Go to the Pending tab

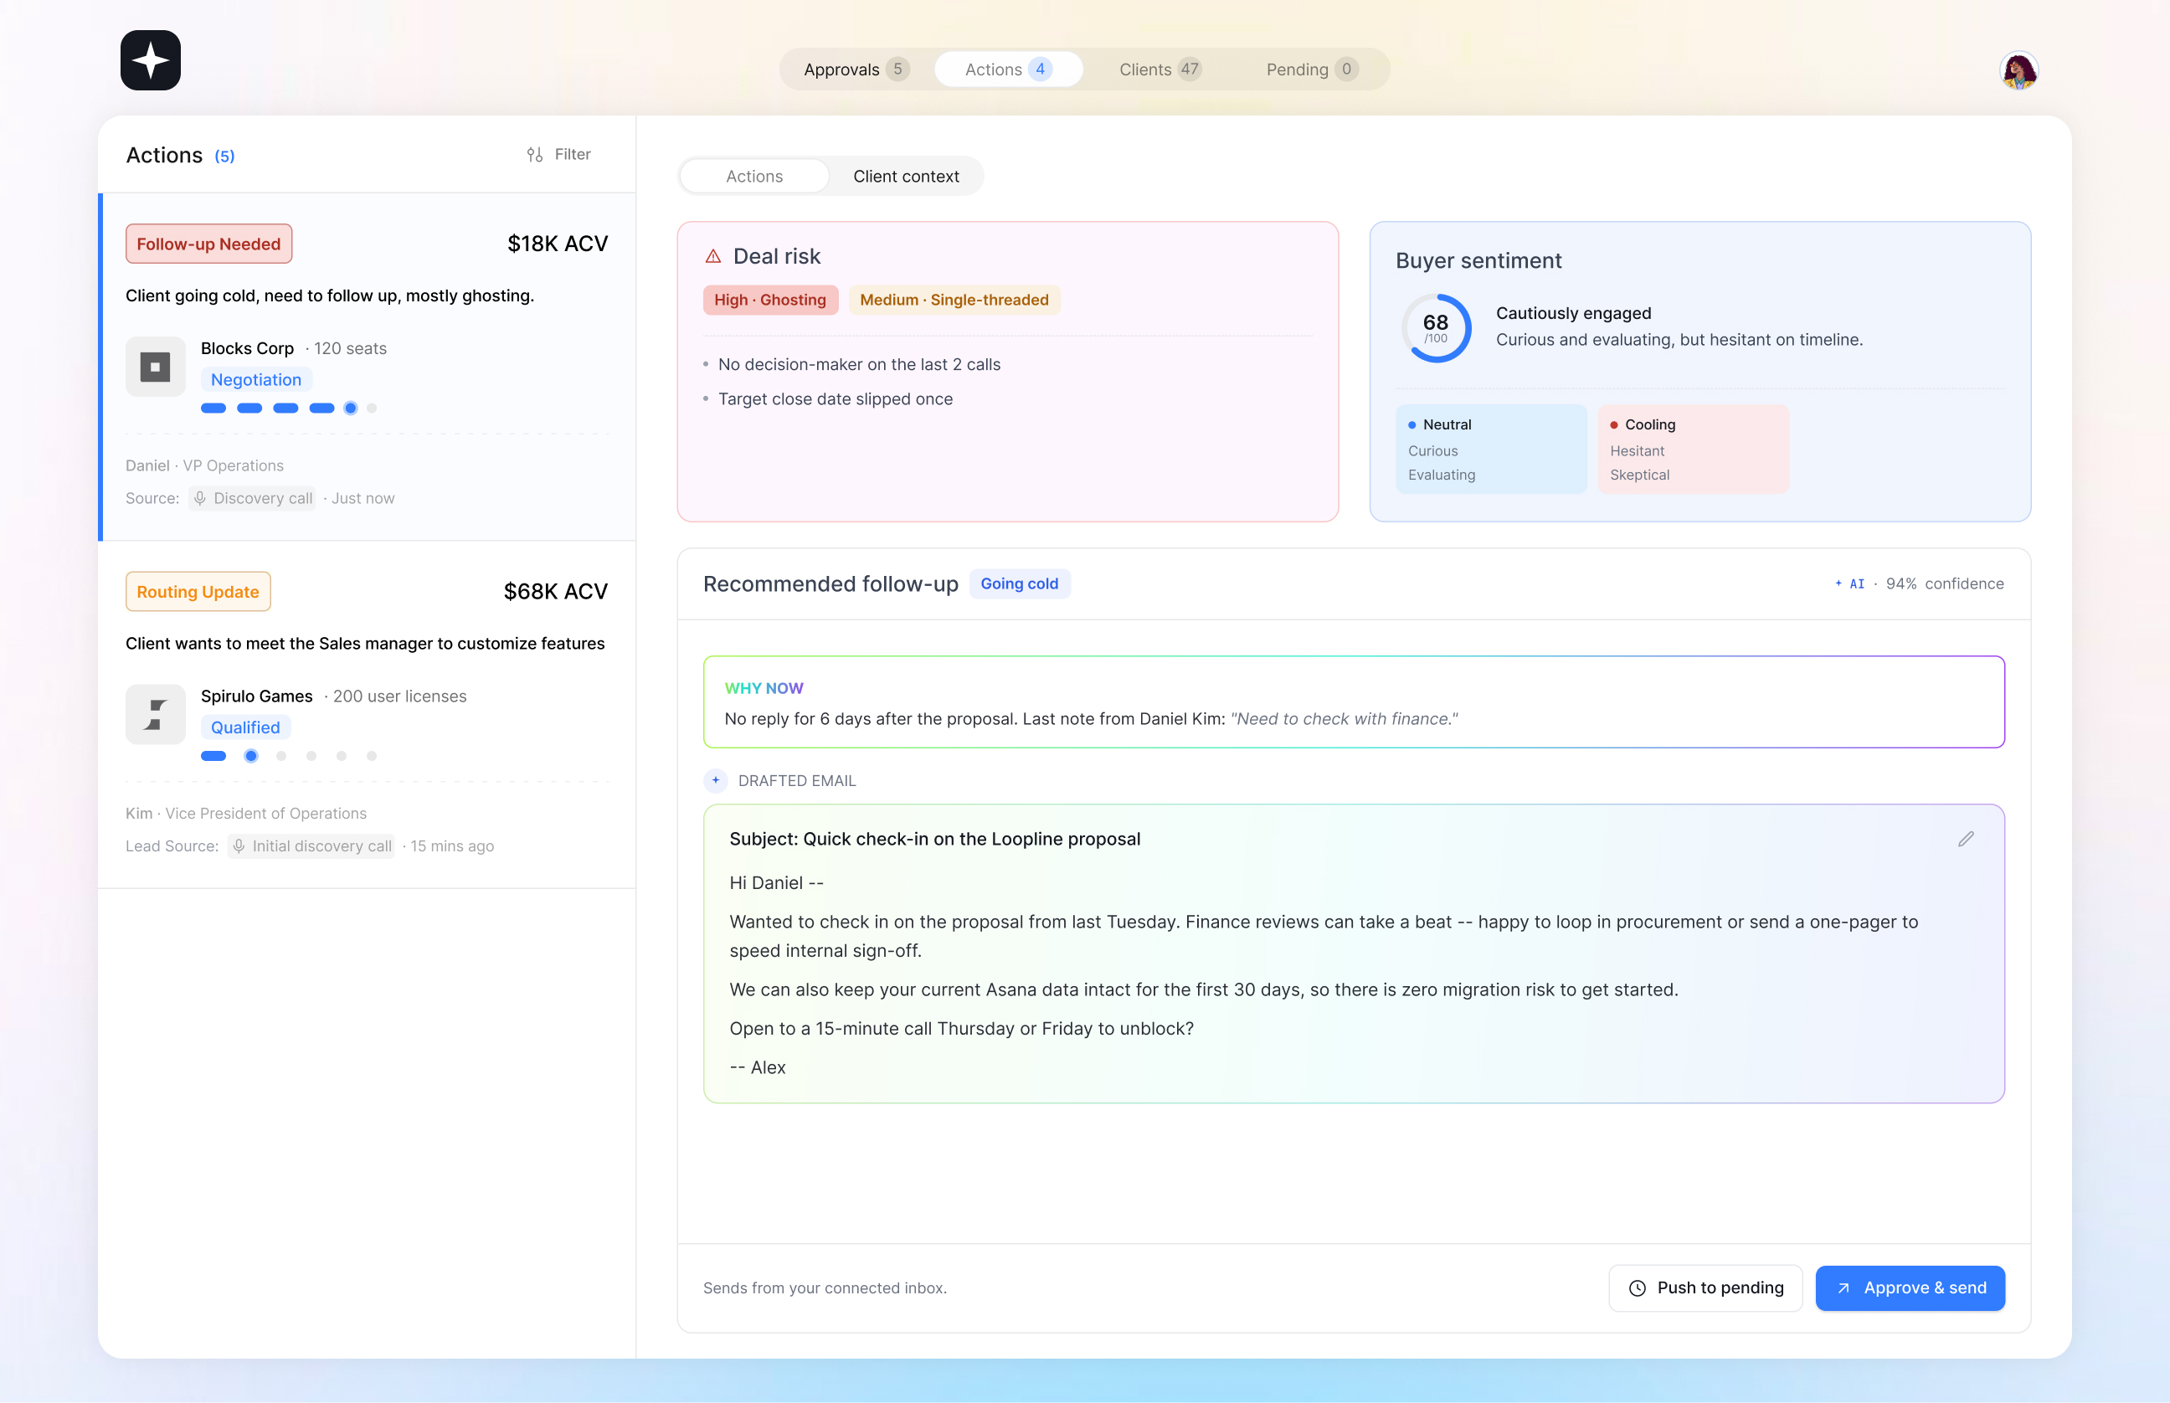tap(1312, 69)
